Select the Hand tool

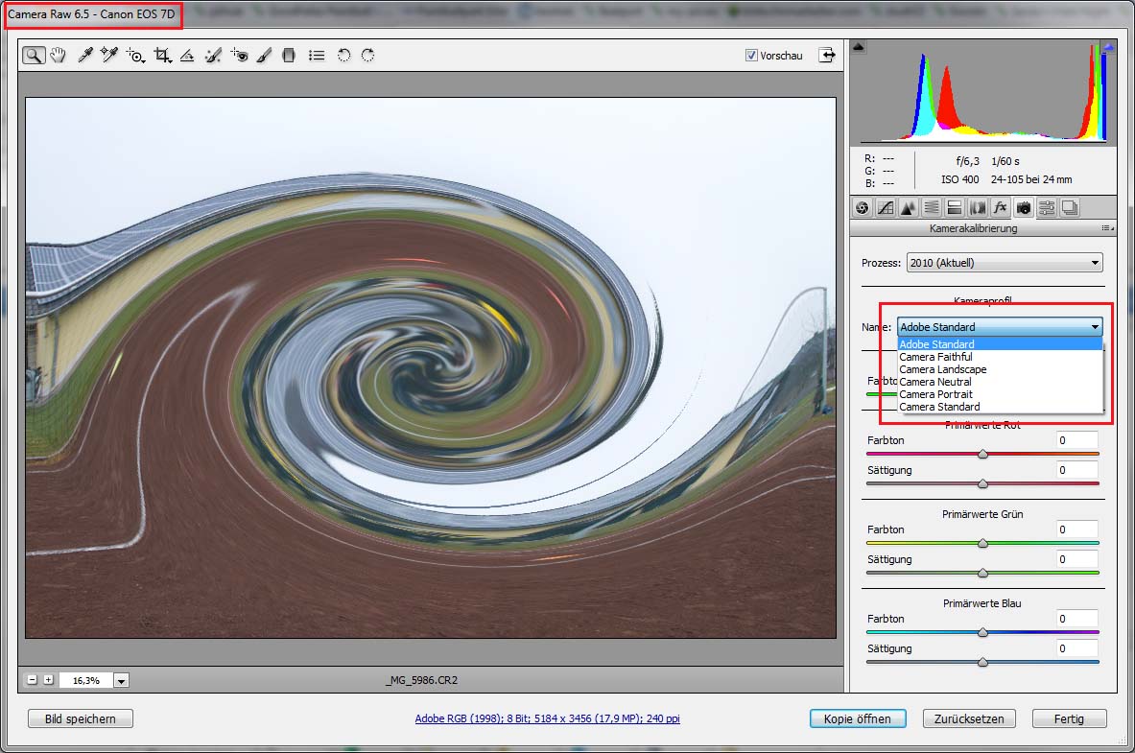click(x=58, y=56)
